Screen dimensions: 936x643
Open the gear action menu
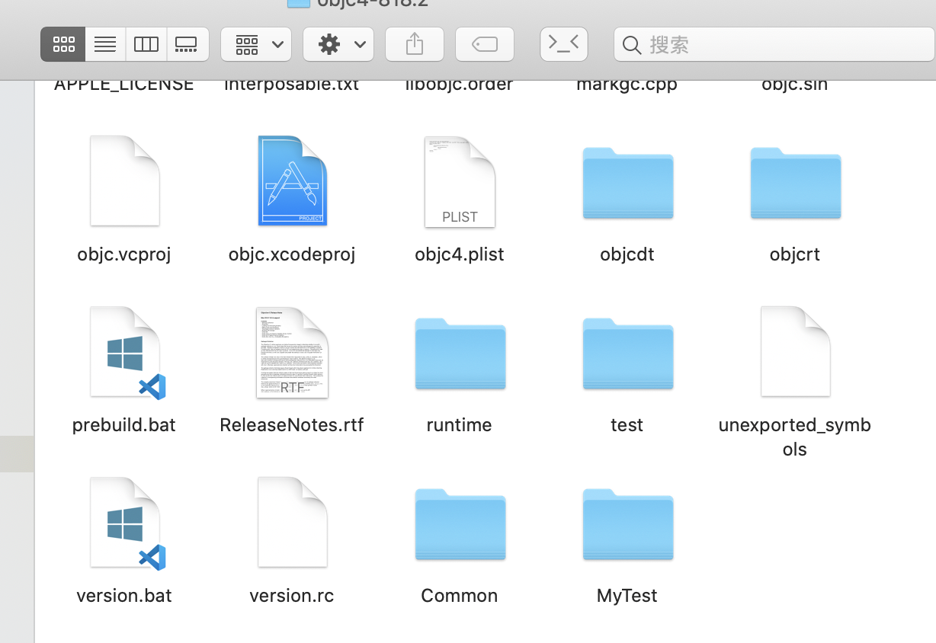pyautogui.click(x=338, y=44)
